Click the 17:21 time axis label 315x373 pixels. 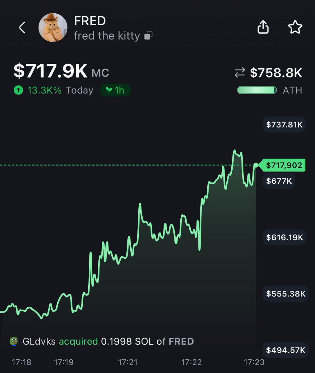click(x=128, y=362)
